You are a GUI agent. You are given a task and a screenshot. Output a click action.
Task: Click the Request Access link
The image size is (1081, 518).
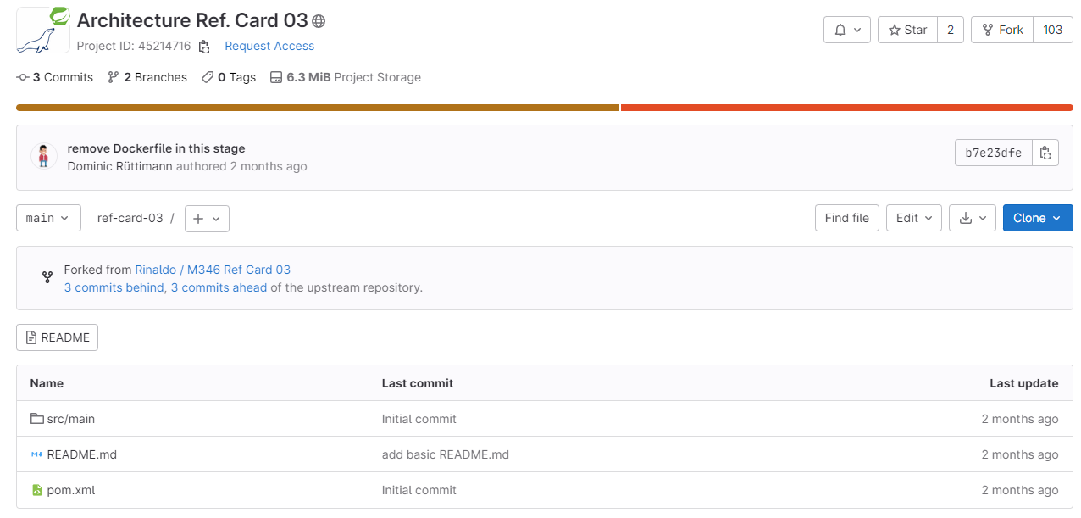[269, 47]
